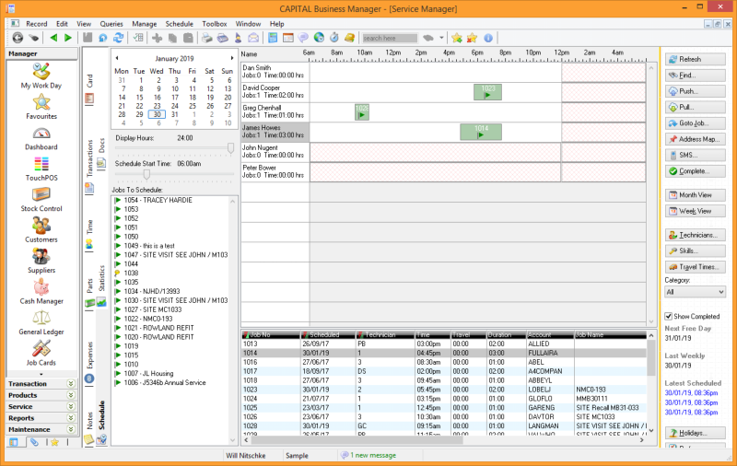Expand the Transaction section
Image resolution: width=737 pixels, height=466 pixels.
click(x=41, y=384)
